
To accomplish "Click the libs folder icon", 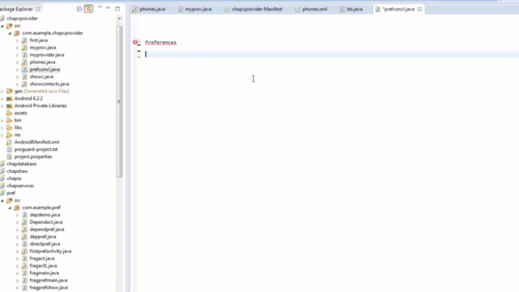I will [x=9, y=127].
